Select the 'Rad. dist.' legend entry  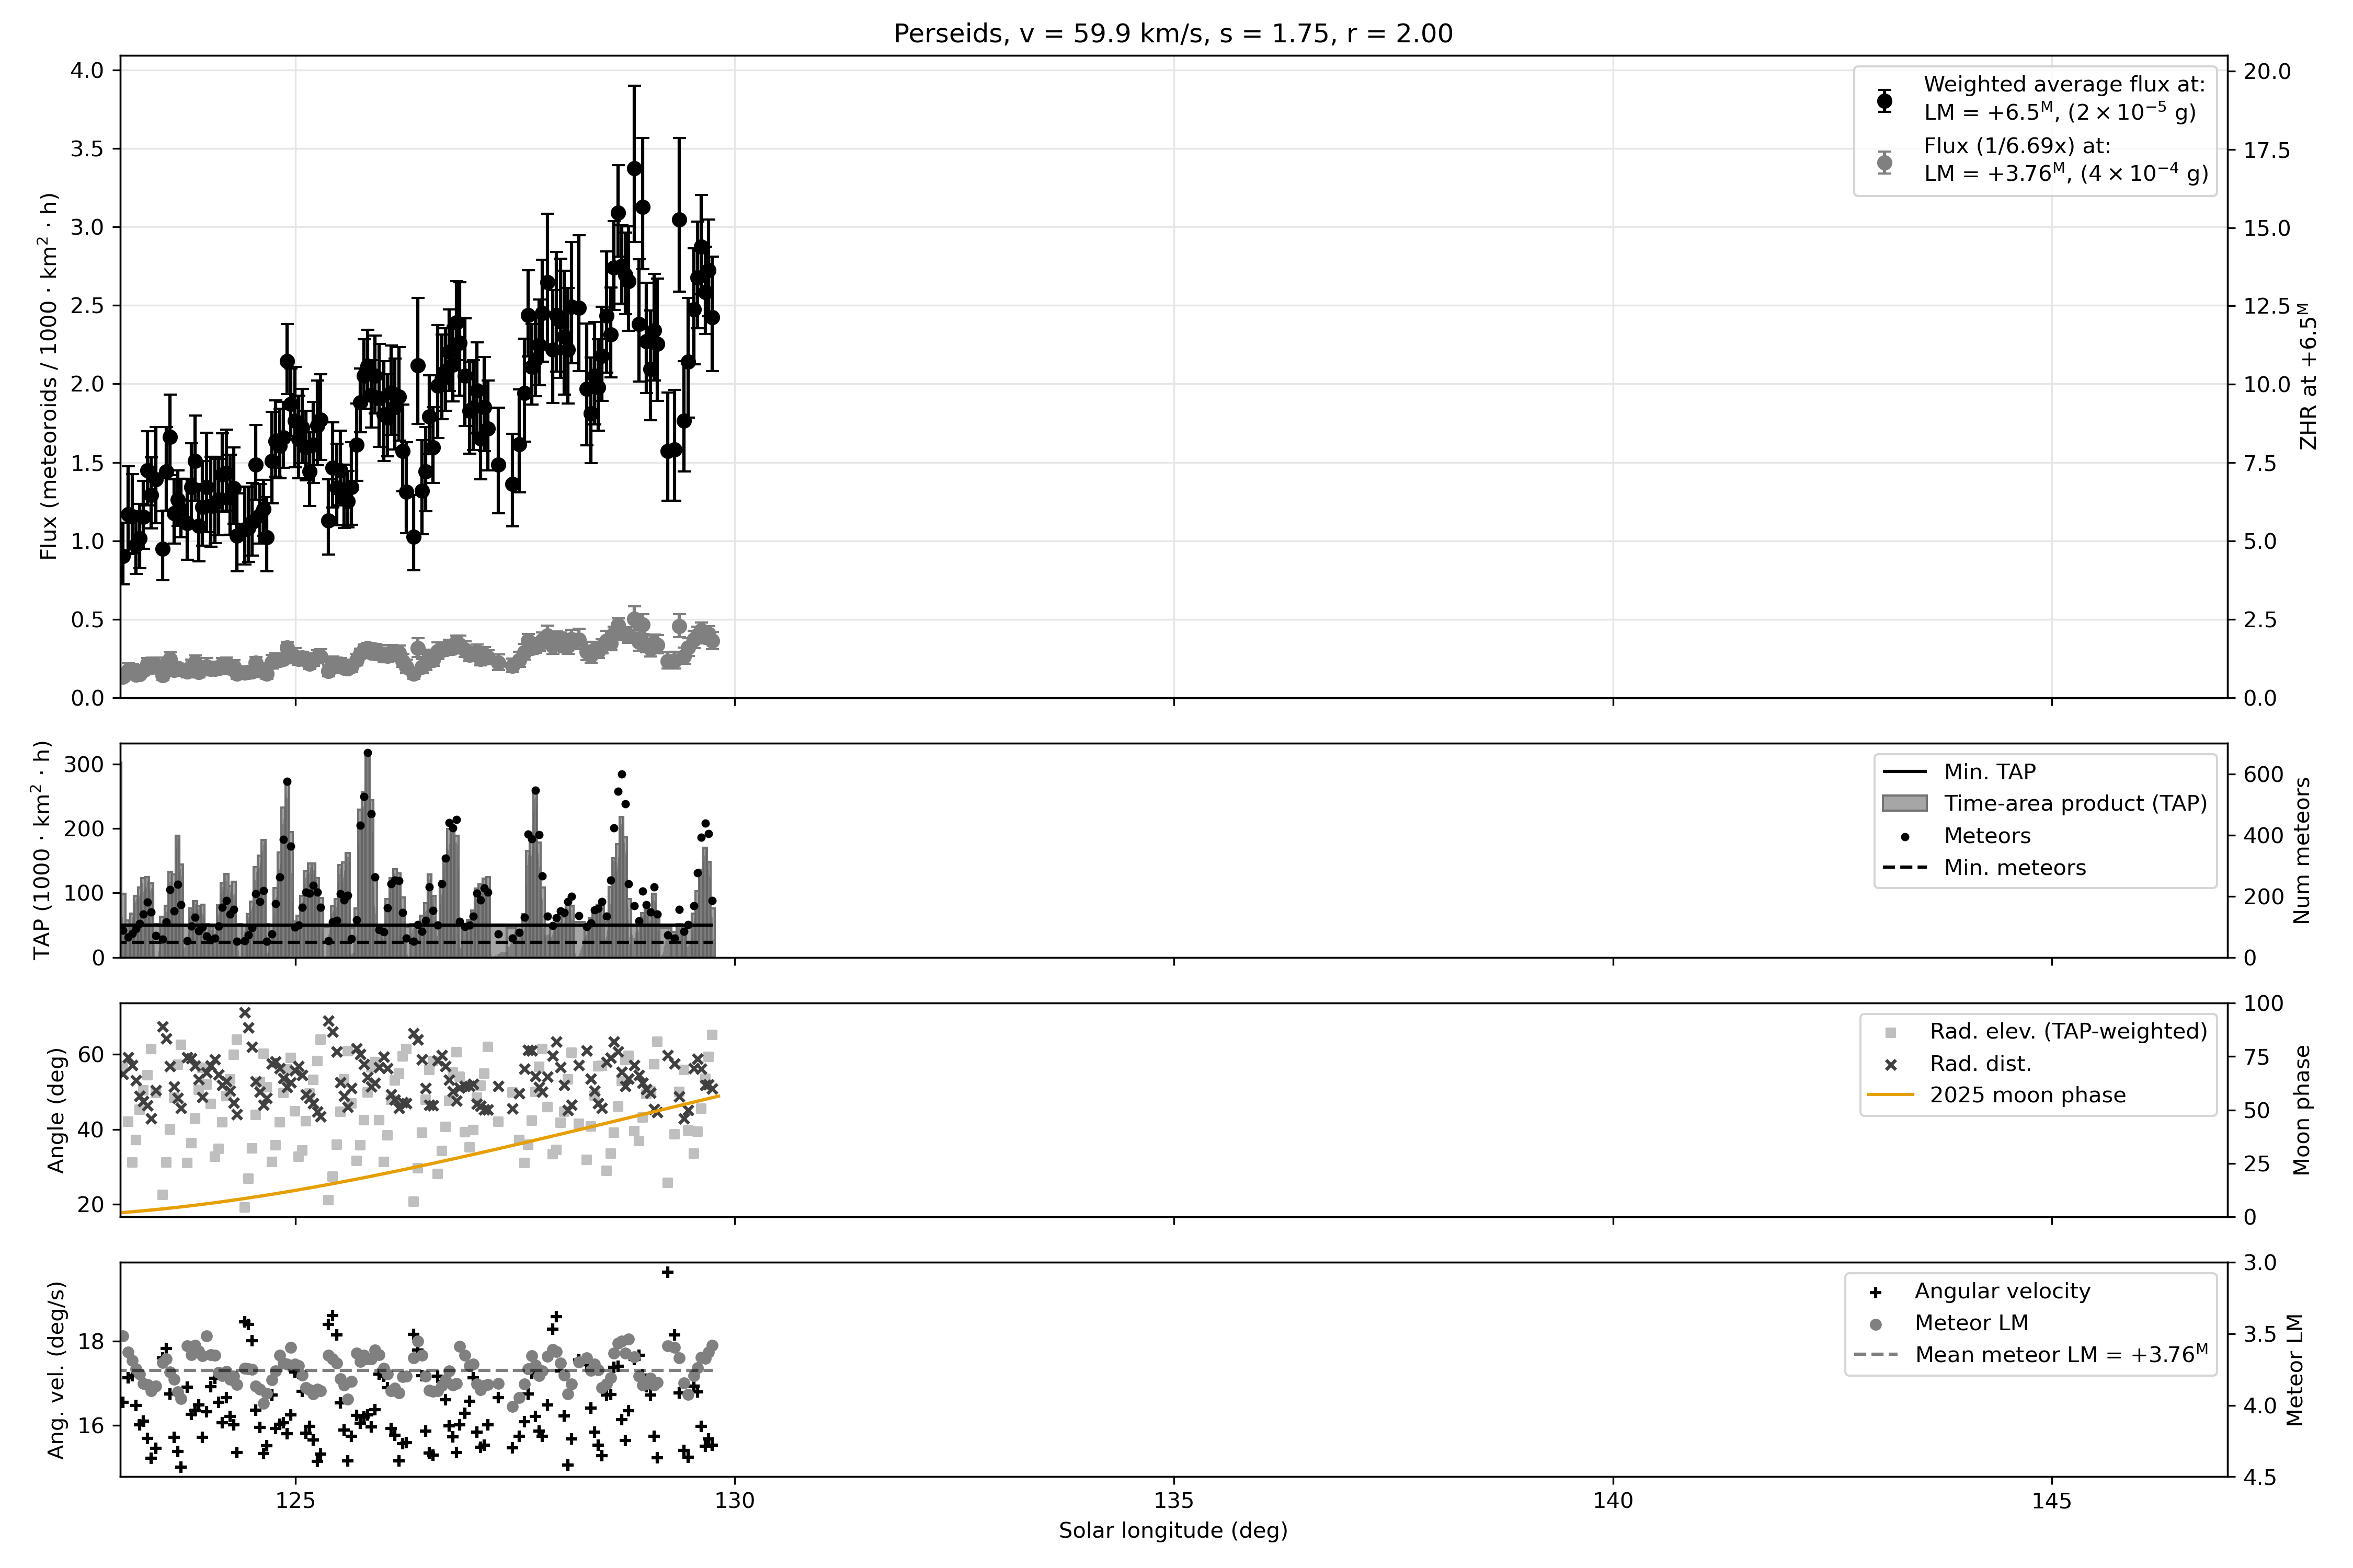(x=1981, y=1064)
